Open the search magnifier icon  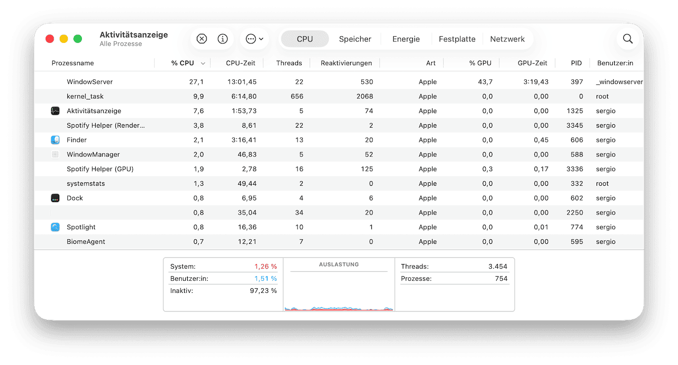627,38
